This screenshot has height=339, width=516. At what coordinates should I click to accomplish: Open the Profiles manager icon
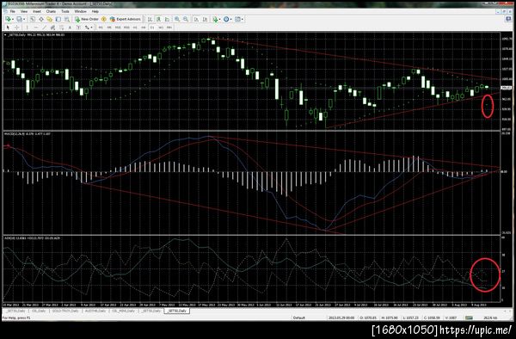tap(19, 19)
